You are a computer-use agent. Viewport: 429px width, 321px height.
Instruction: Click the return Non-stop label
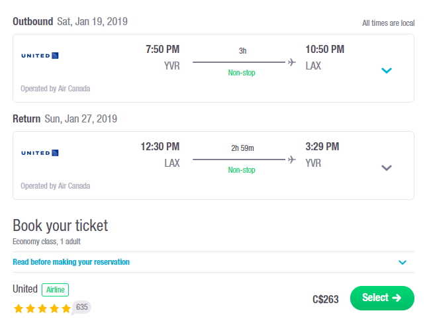click(242, 170)
